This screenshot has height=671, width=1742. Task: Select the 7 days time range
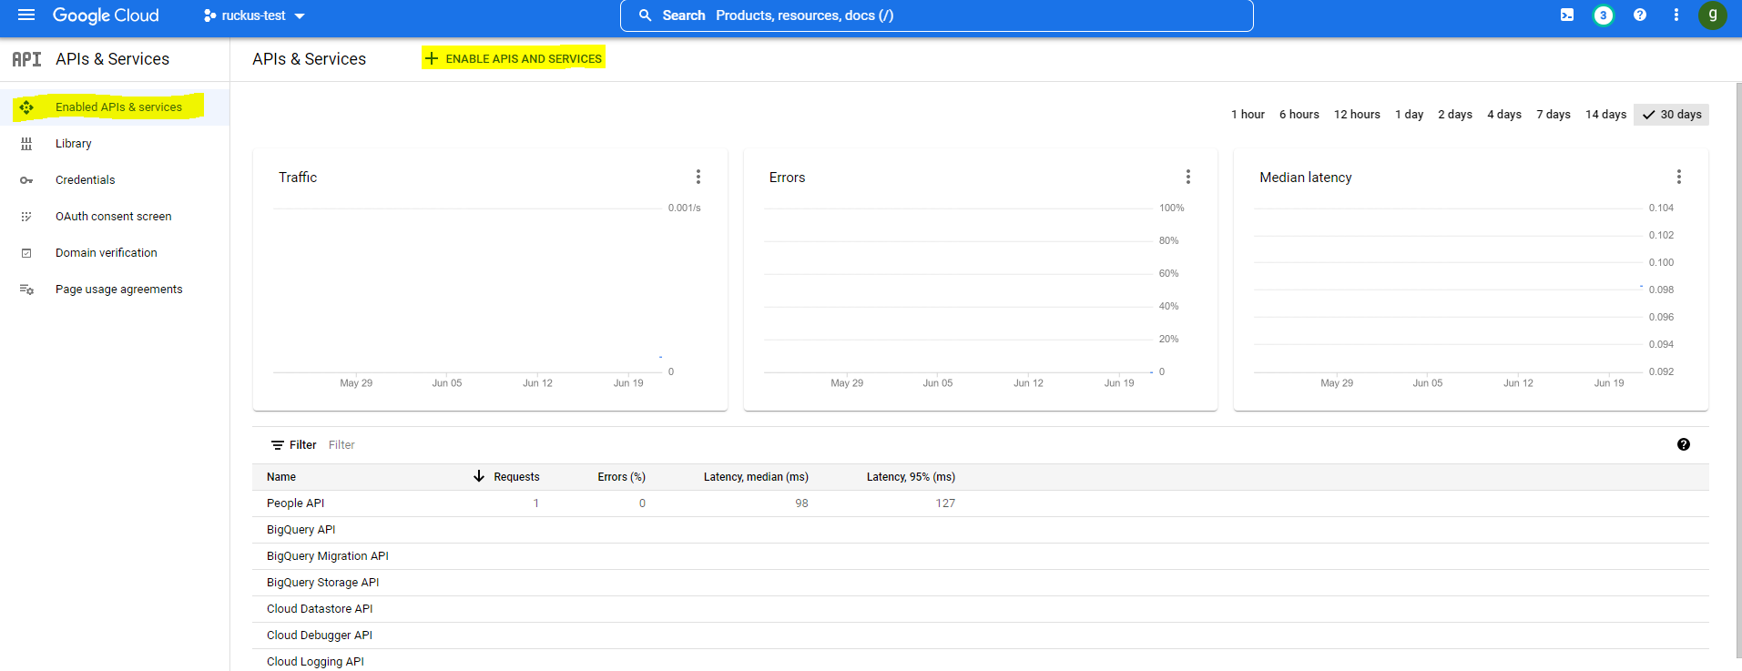point(1554,115)
